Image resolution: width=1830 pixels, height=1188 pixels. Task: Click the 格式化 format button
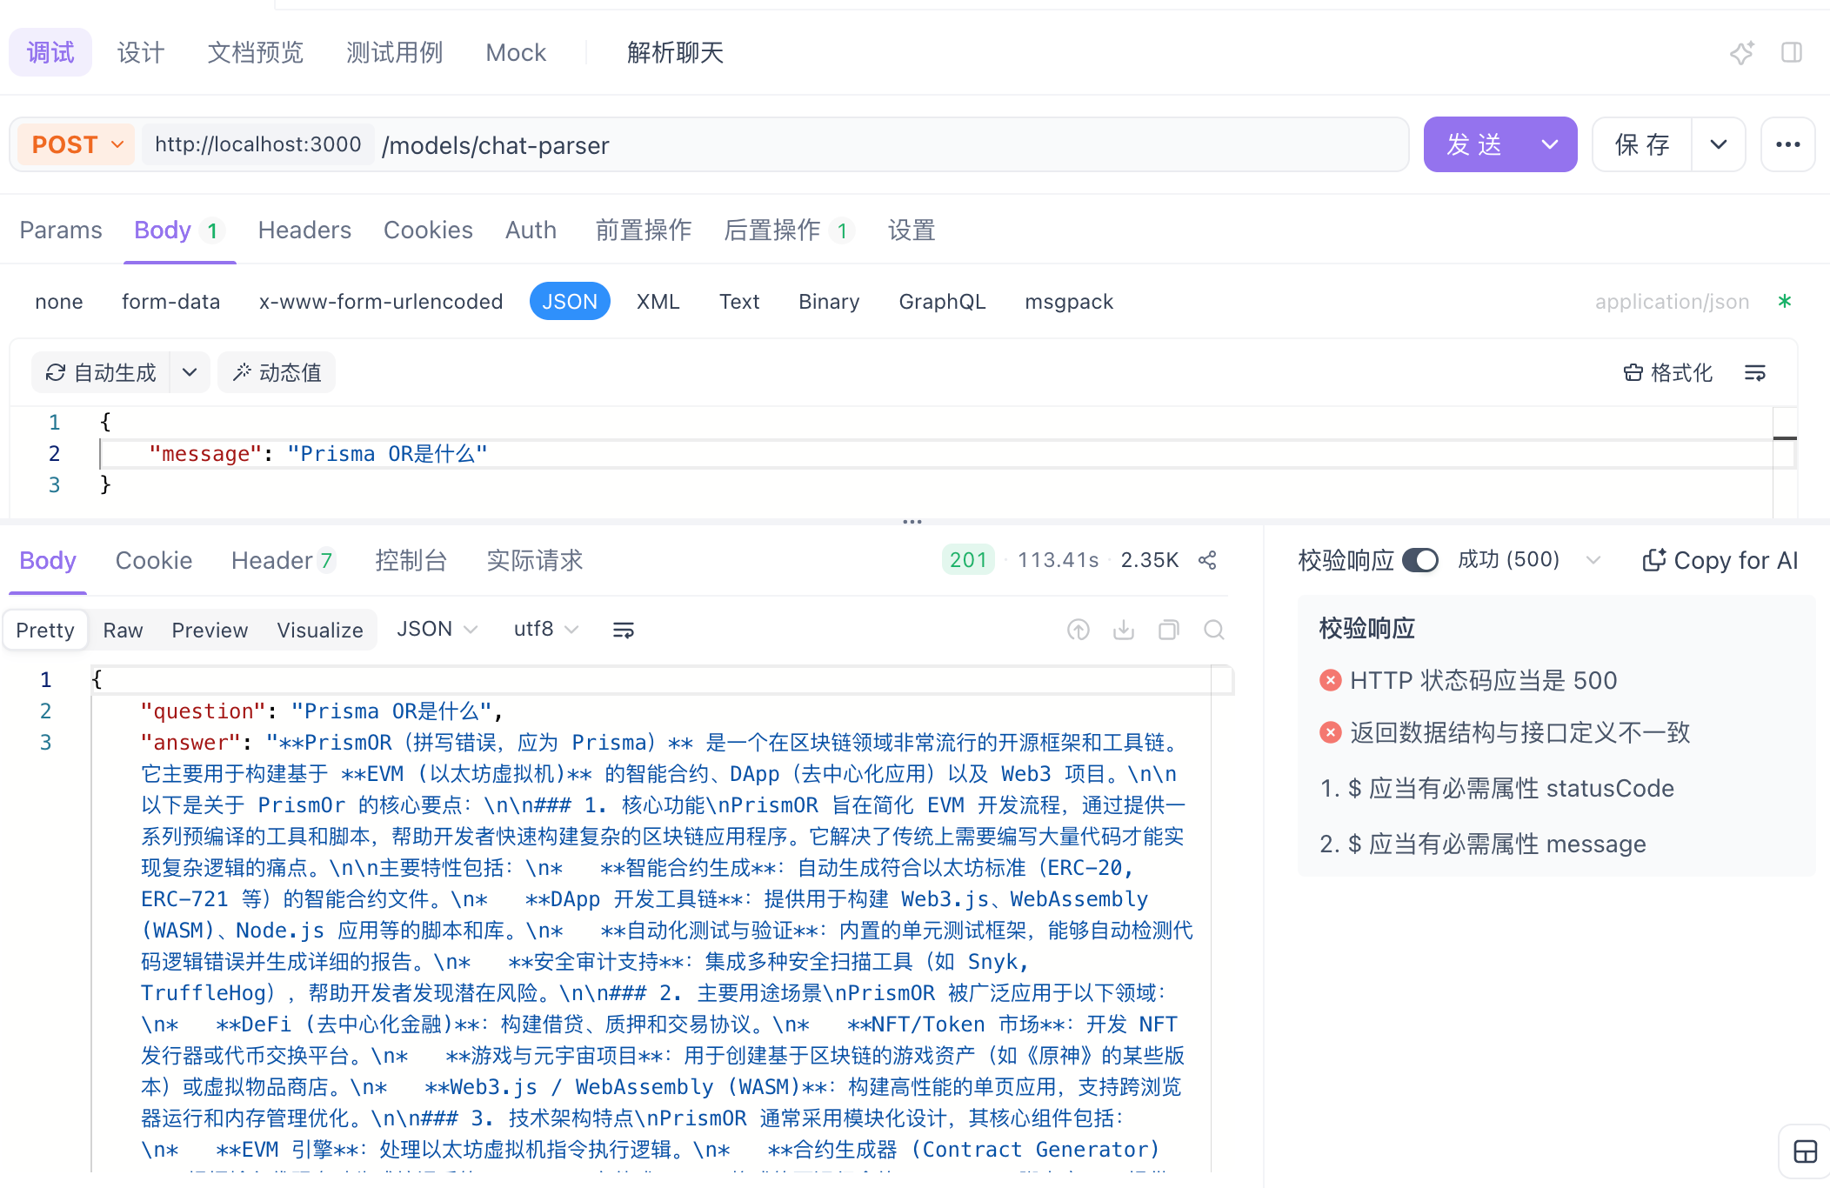click(1667, 373)
